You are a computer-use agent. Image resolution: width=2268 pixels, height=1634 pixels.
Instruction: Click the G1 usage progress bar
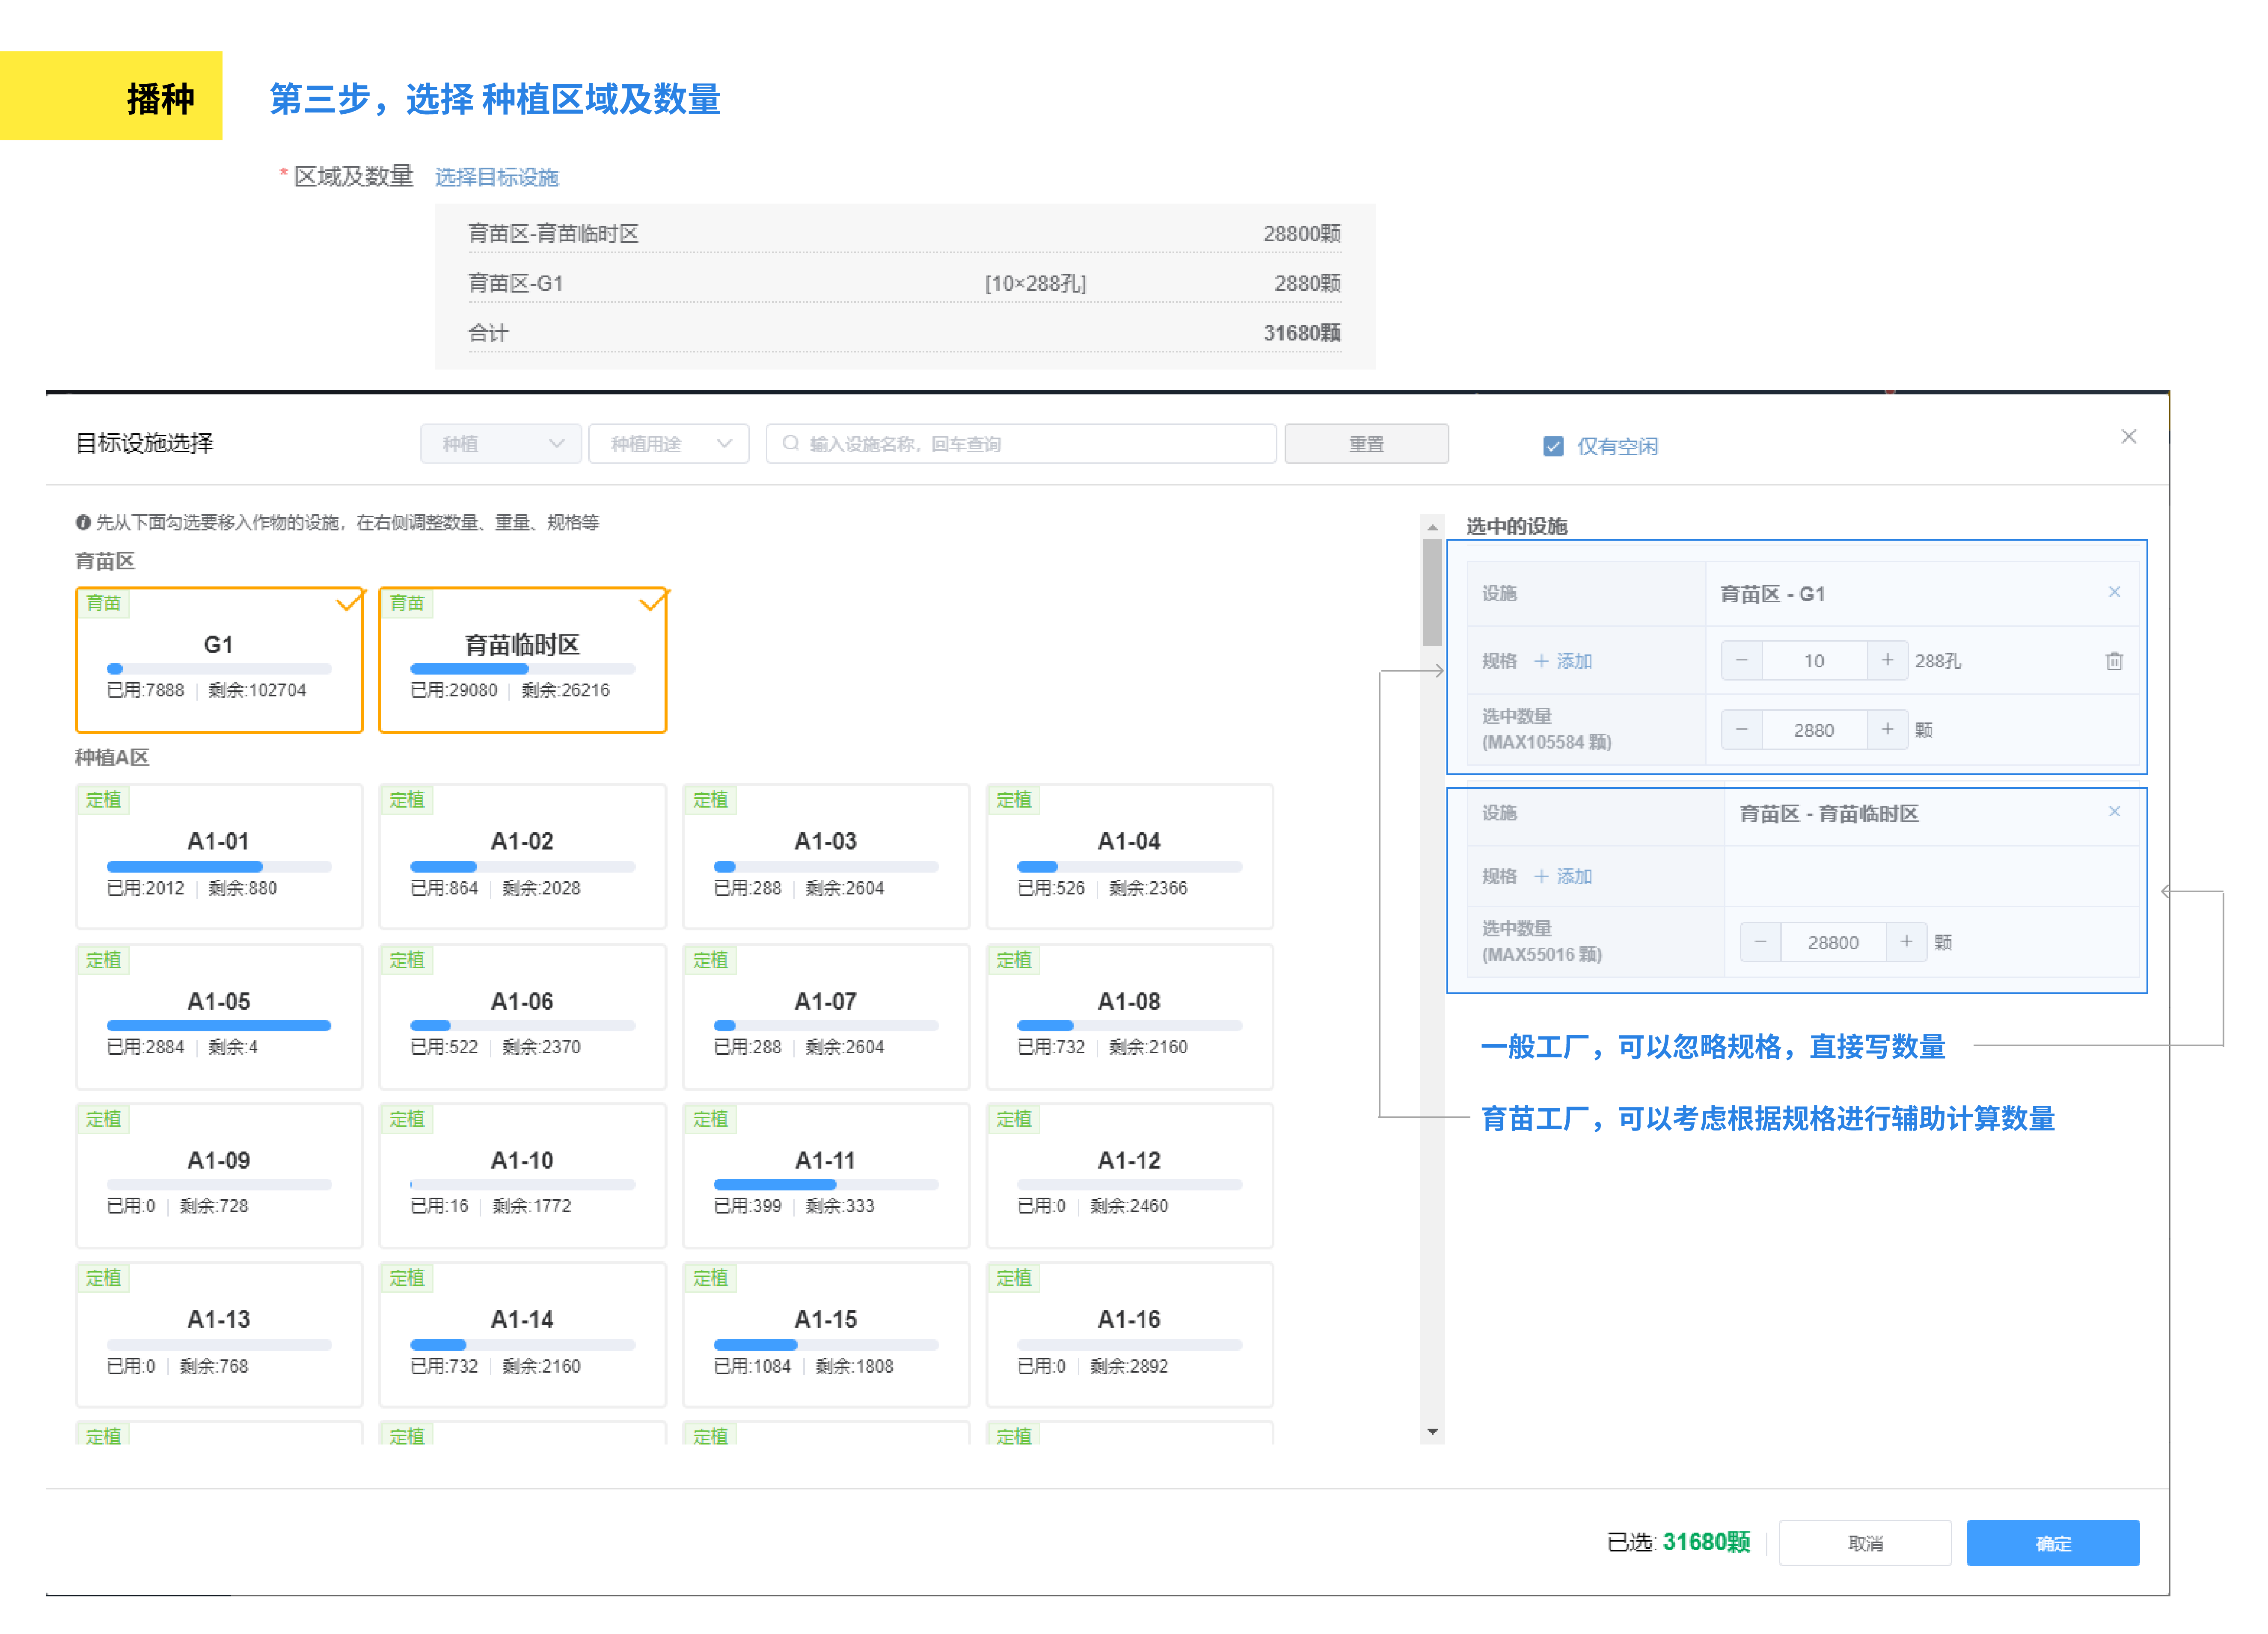219,669
